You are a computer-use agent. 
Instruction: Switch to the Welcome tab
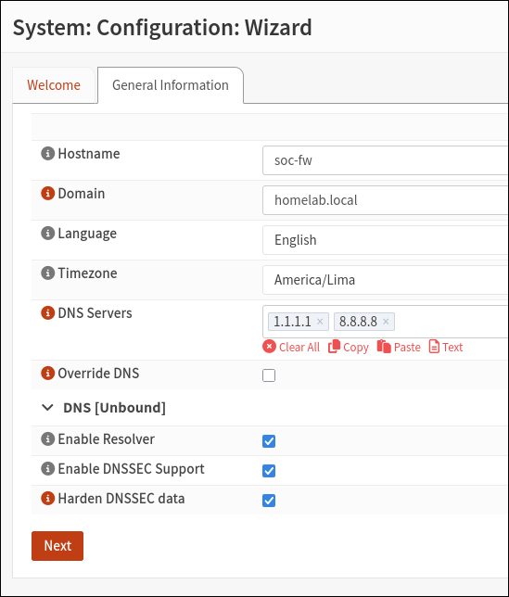coord(54,85)
